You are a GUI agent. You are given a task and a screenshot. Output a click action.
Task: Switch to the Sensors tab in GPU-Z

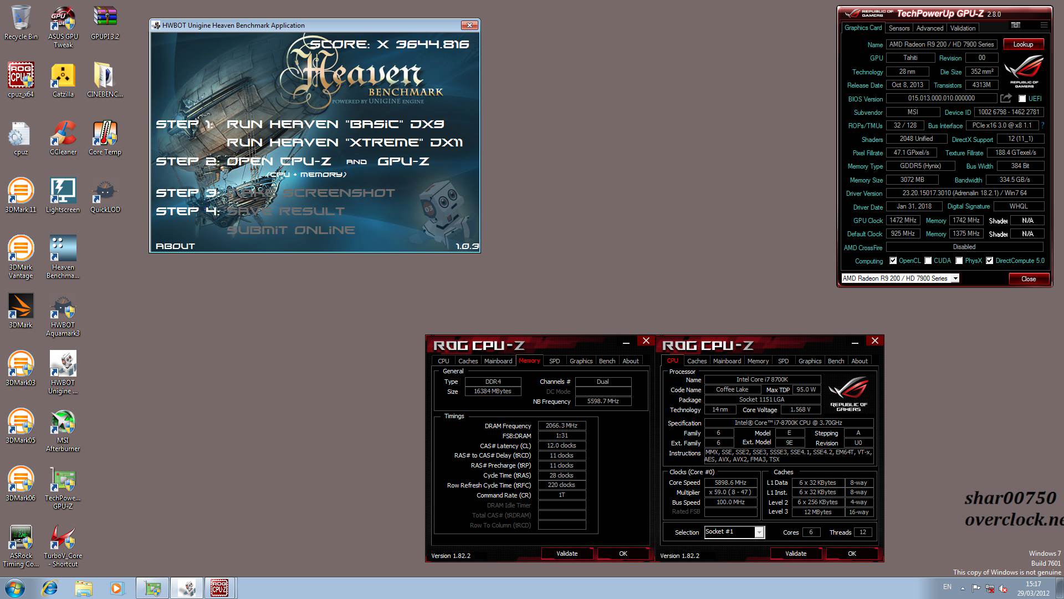(899, 28)
